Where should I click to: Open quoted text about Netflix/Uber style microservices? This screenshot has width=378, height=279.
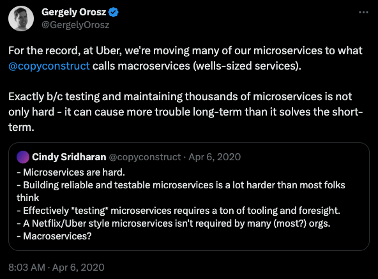point(174,223)
